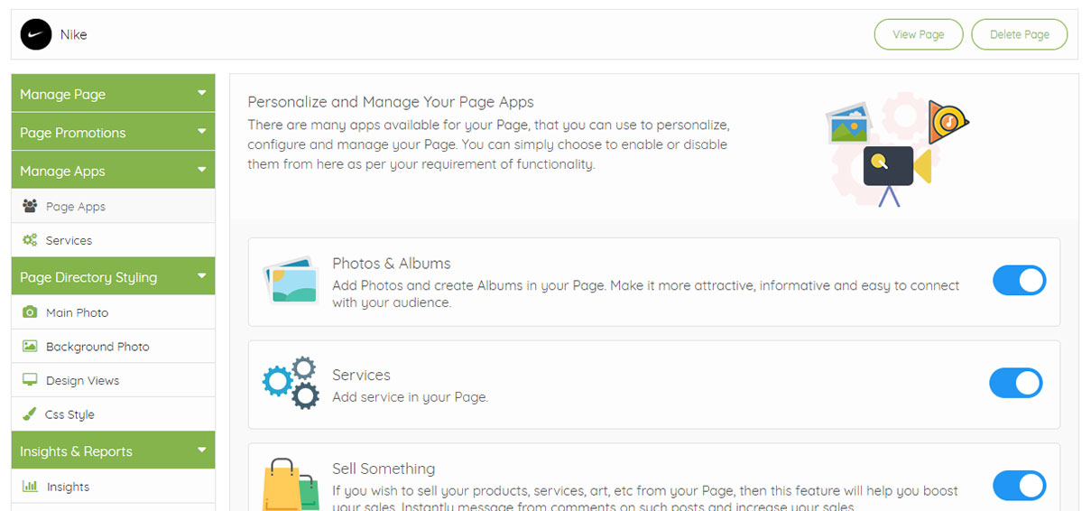Click the Page Apps people icon

coord(30,206)
